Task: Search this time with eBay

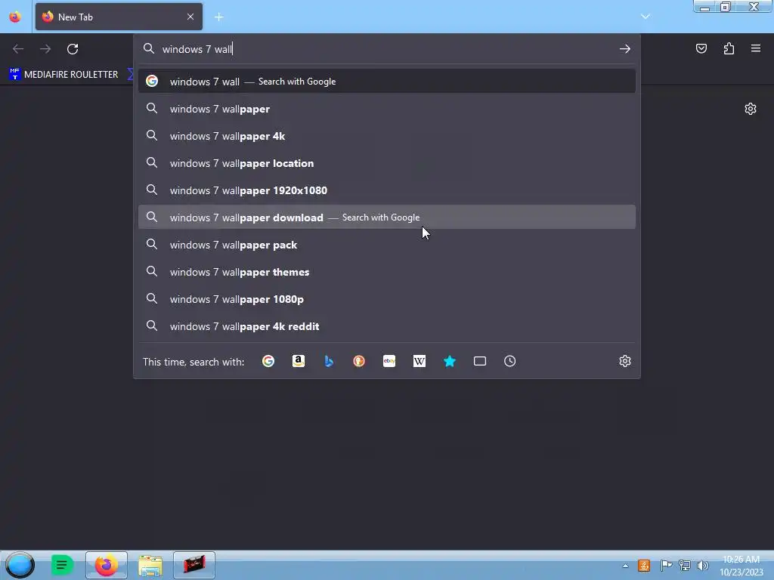Action: [389, 361]
